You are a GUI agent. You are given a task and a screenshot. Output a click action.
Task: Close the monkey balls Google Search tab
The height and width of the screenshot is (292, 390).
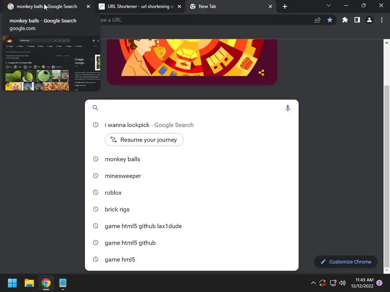pos(88,6)
